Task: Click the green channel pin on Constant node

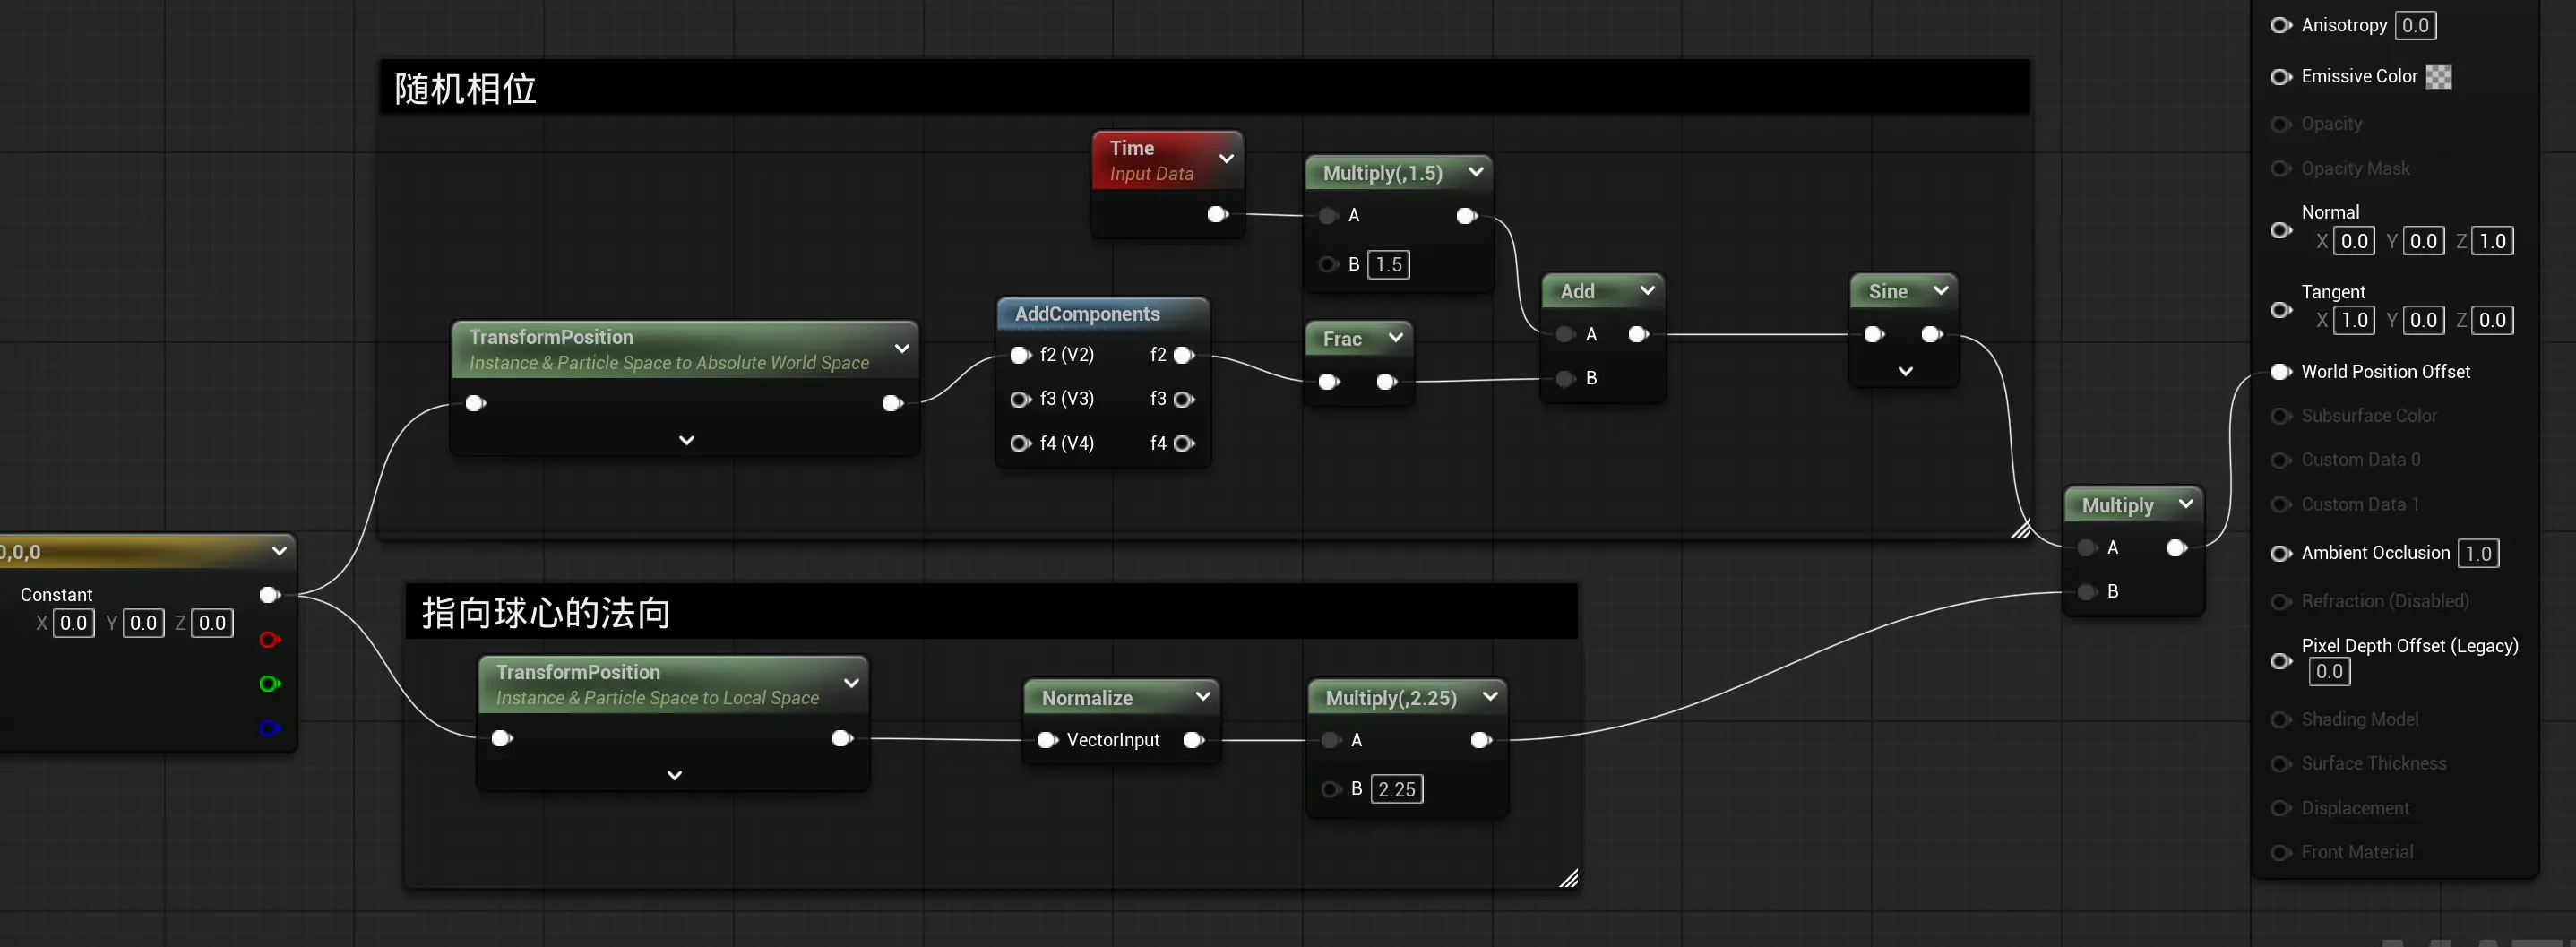Action: pos(269,684)
